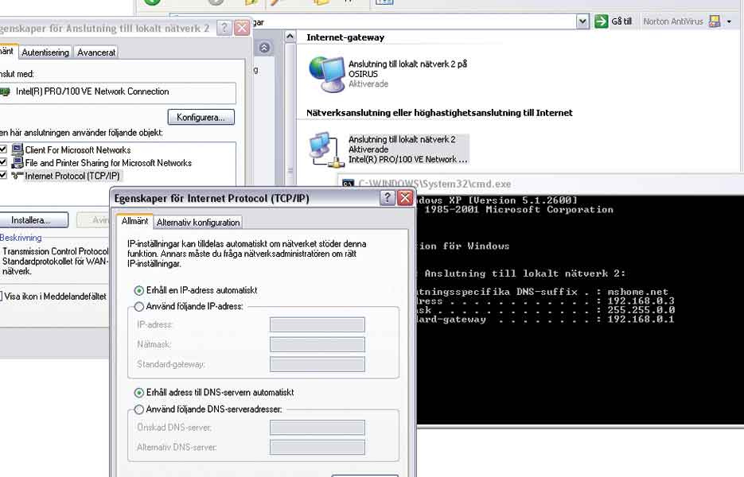The height and width of the screenshot is (477, 744).
Task: Toggle Visa ikon i Meddelandefältet checkbox
Action: pos(1,297)
